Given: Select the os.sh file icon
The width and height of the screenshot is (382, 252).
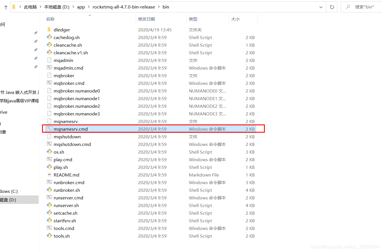Looking at the screenshot, I should (x=49, y=152).
